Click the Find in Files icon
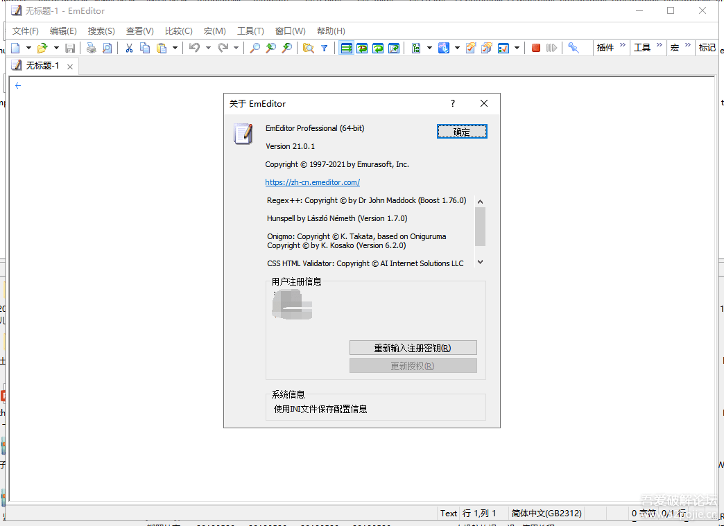Viewport: 724px width, 526px height. tap(309, 48)
